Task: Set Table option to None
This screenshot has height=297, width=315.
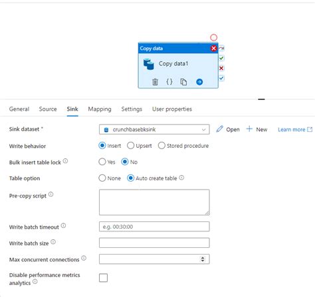Action: 110,178
